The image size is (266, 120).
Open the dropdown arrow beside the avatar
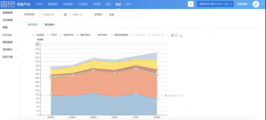click(262, 4)
